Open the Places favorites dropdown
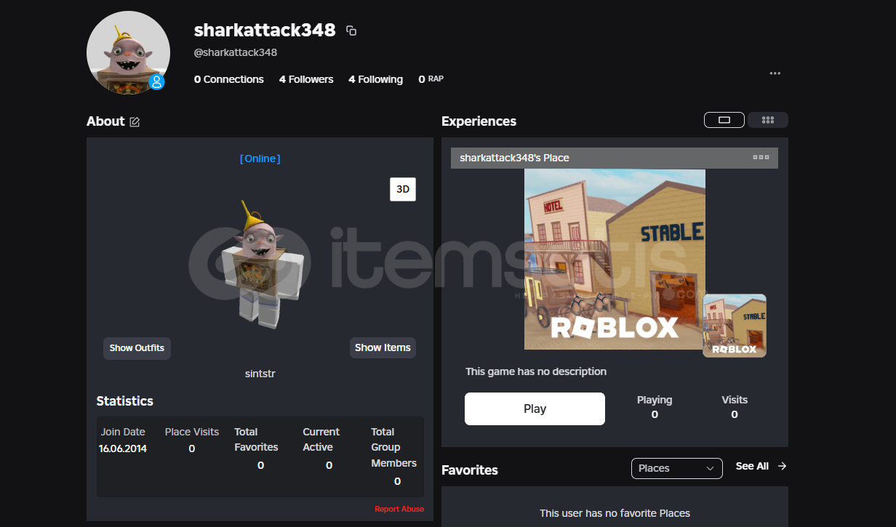This screenshot has width=896, height=527. 677,468
